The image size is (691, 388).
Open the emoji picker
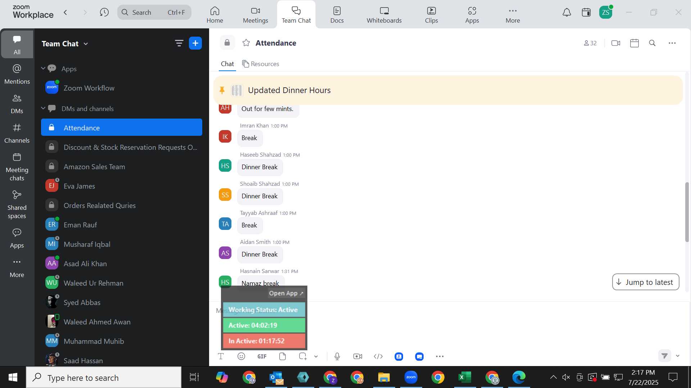coord(241,356)
